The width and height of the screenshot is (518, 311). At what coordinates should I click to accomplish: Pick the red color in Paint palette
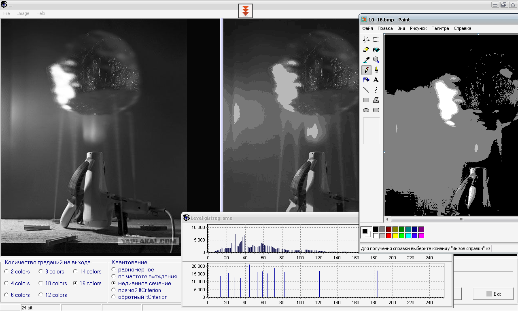point(389,235)
